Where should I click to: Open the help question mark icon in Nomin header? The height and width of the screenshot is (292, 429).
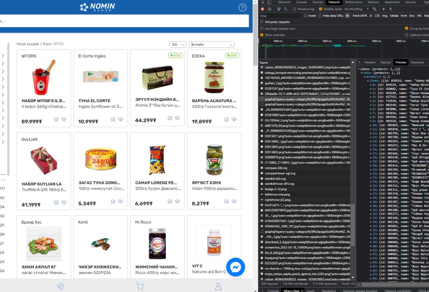click(x=242, y=7)
